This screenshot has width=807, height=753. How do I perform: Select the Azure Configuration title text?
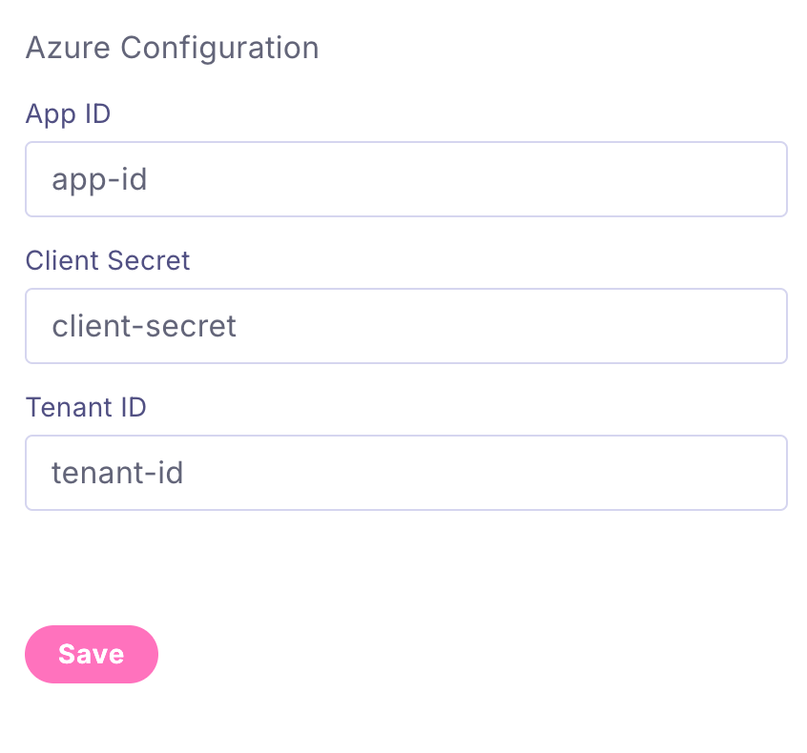coord(172,48)
